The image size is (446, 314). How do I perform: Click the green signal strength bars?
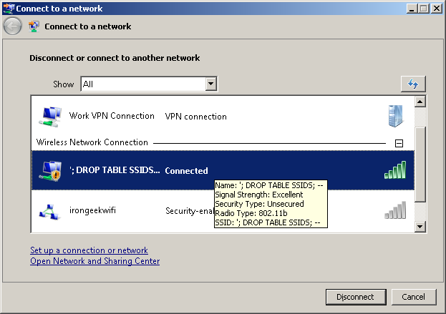point(395,170)
